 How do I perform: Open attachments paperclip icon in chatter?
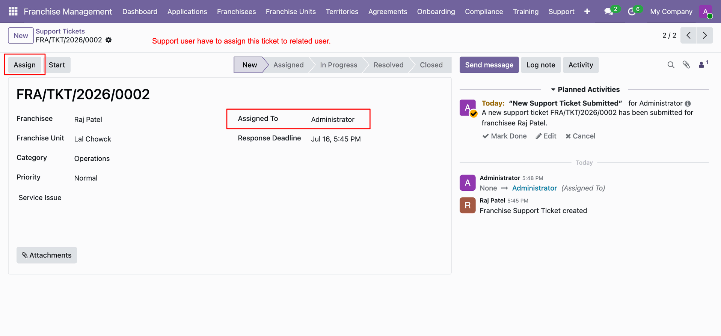686,65
